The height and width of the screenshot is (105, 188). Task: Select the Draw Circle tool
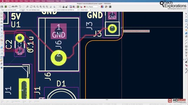coord(186,50)
